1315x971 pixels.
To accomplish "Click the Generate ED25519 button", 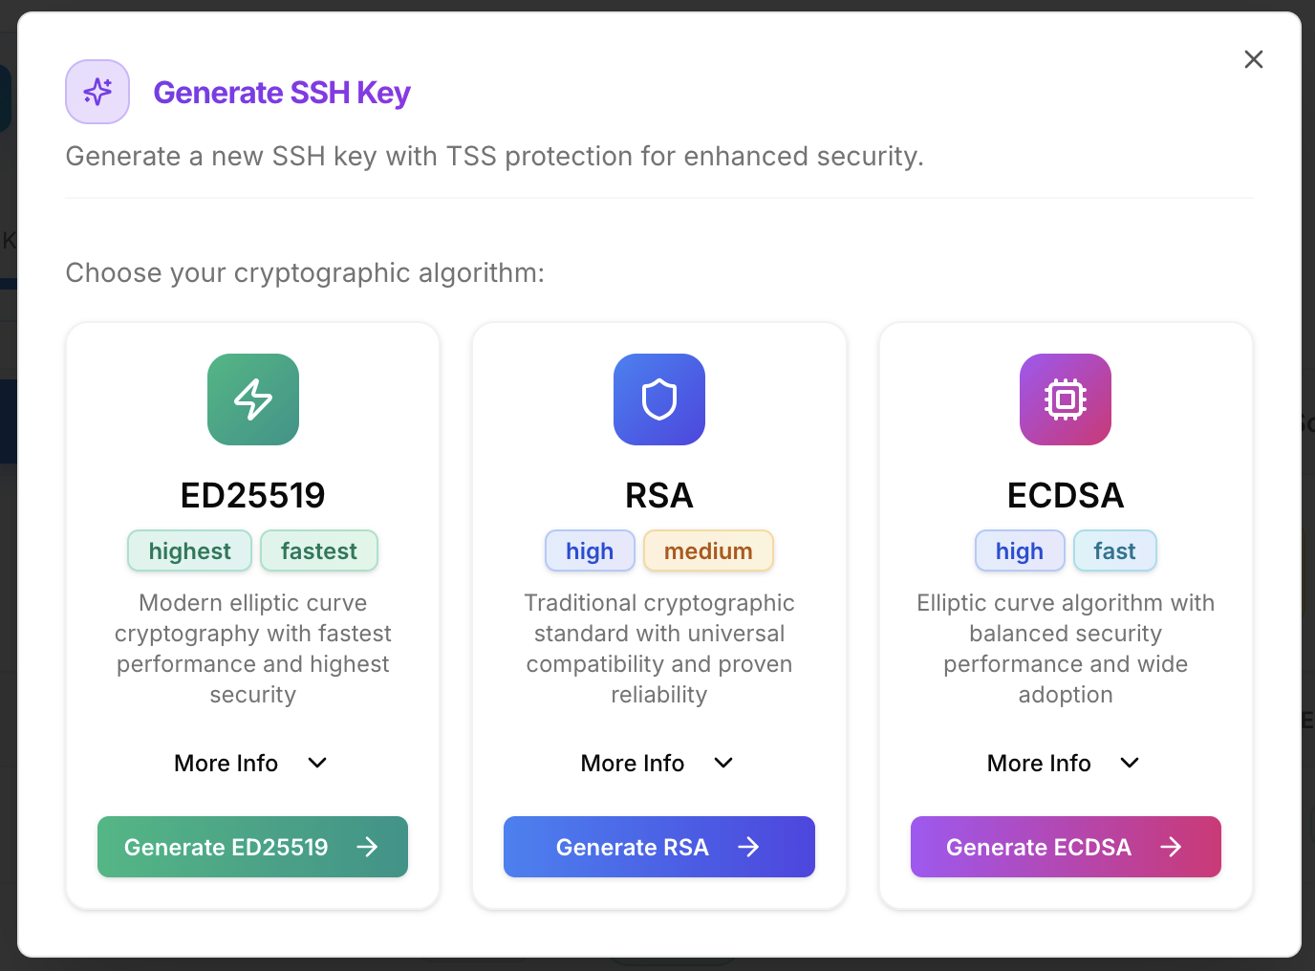I will (x=252, y=847).
